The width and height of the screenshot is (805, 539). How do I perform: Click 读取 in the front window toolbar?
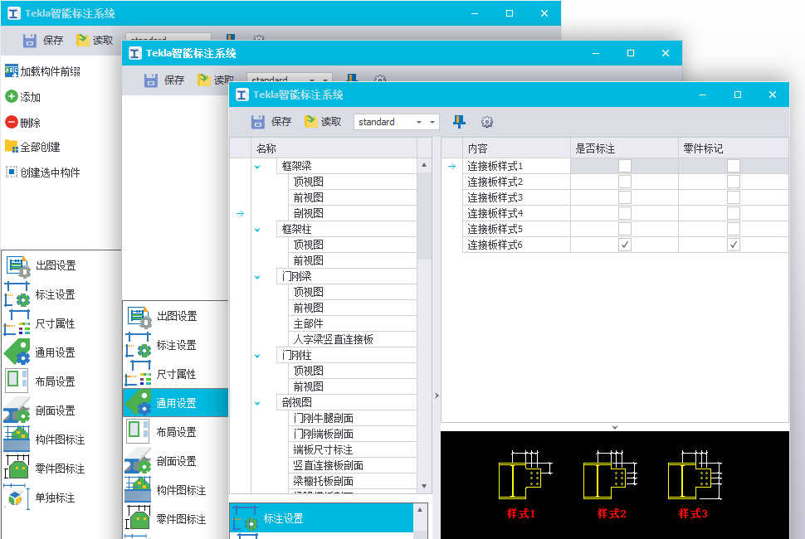click(x=323, y=122)
